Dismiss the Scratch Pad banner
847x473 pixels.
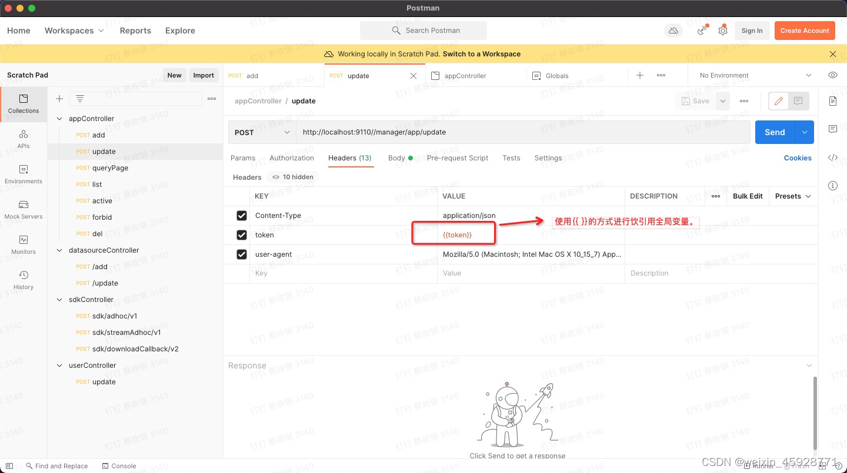click(x=832, y=54)
